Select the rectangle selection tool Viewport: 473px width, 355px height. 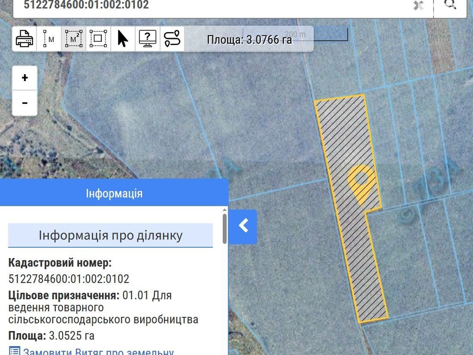pyautogui.click(x=98, y=39)
